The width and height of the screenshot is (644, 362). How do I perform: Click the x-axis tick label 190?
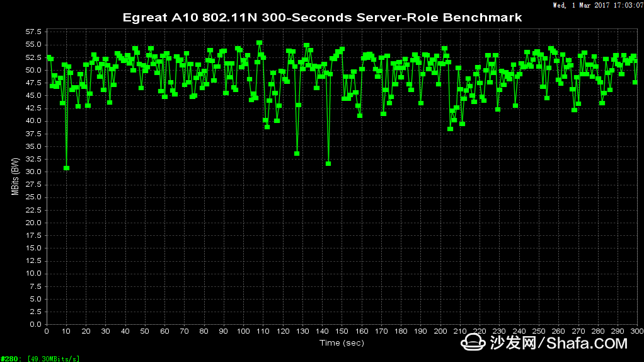420,331
